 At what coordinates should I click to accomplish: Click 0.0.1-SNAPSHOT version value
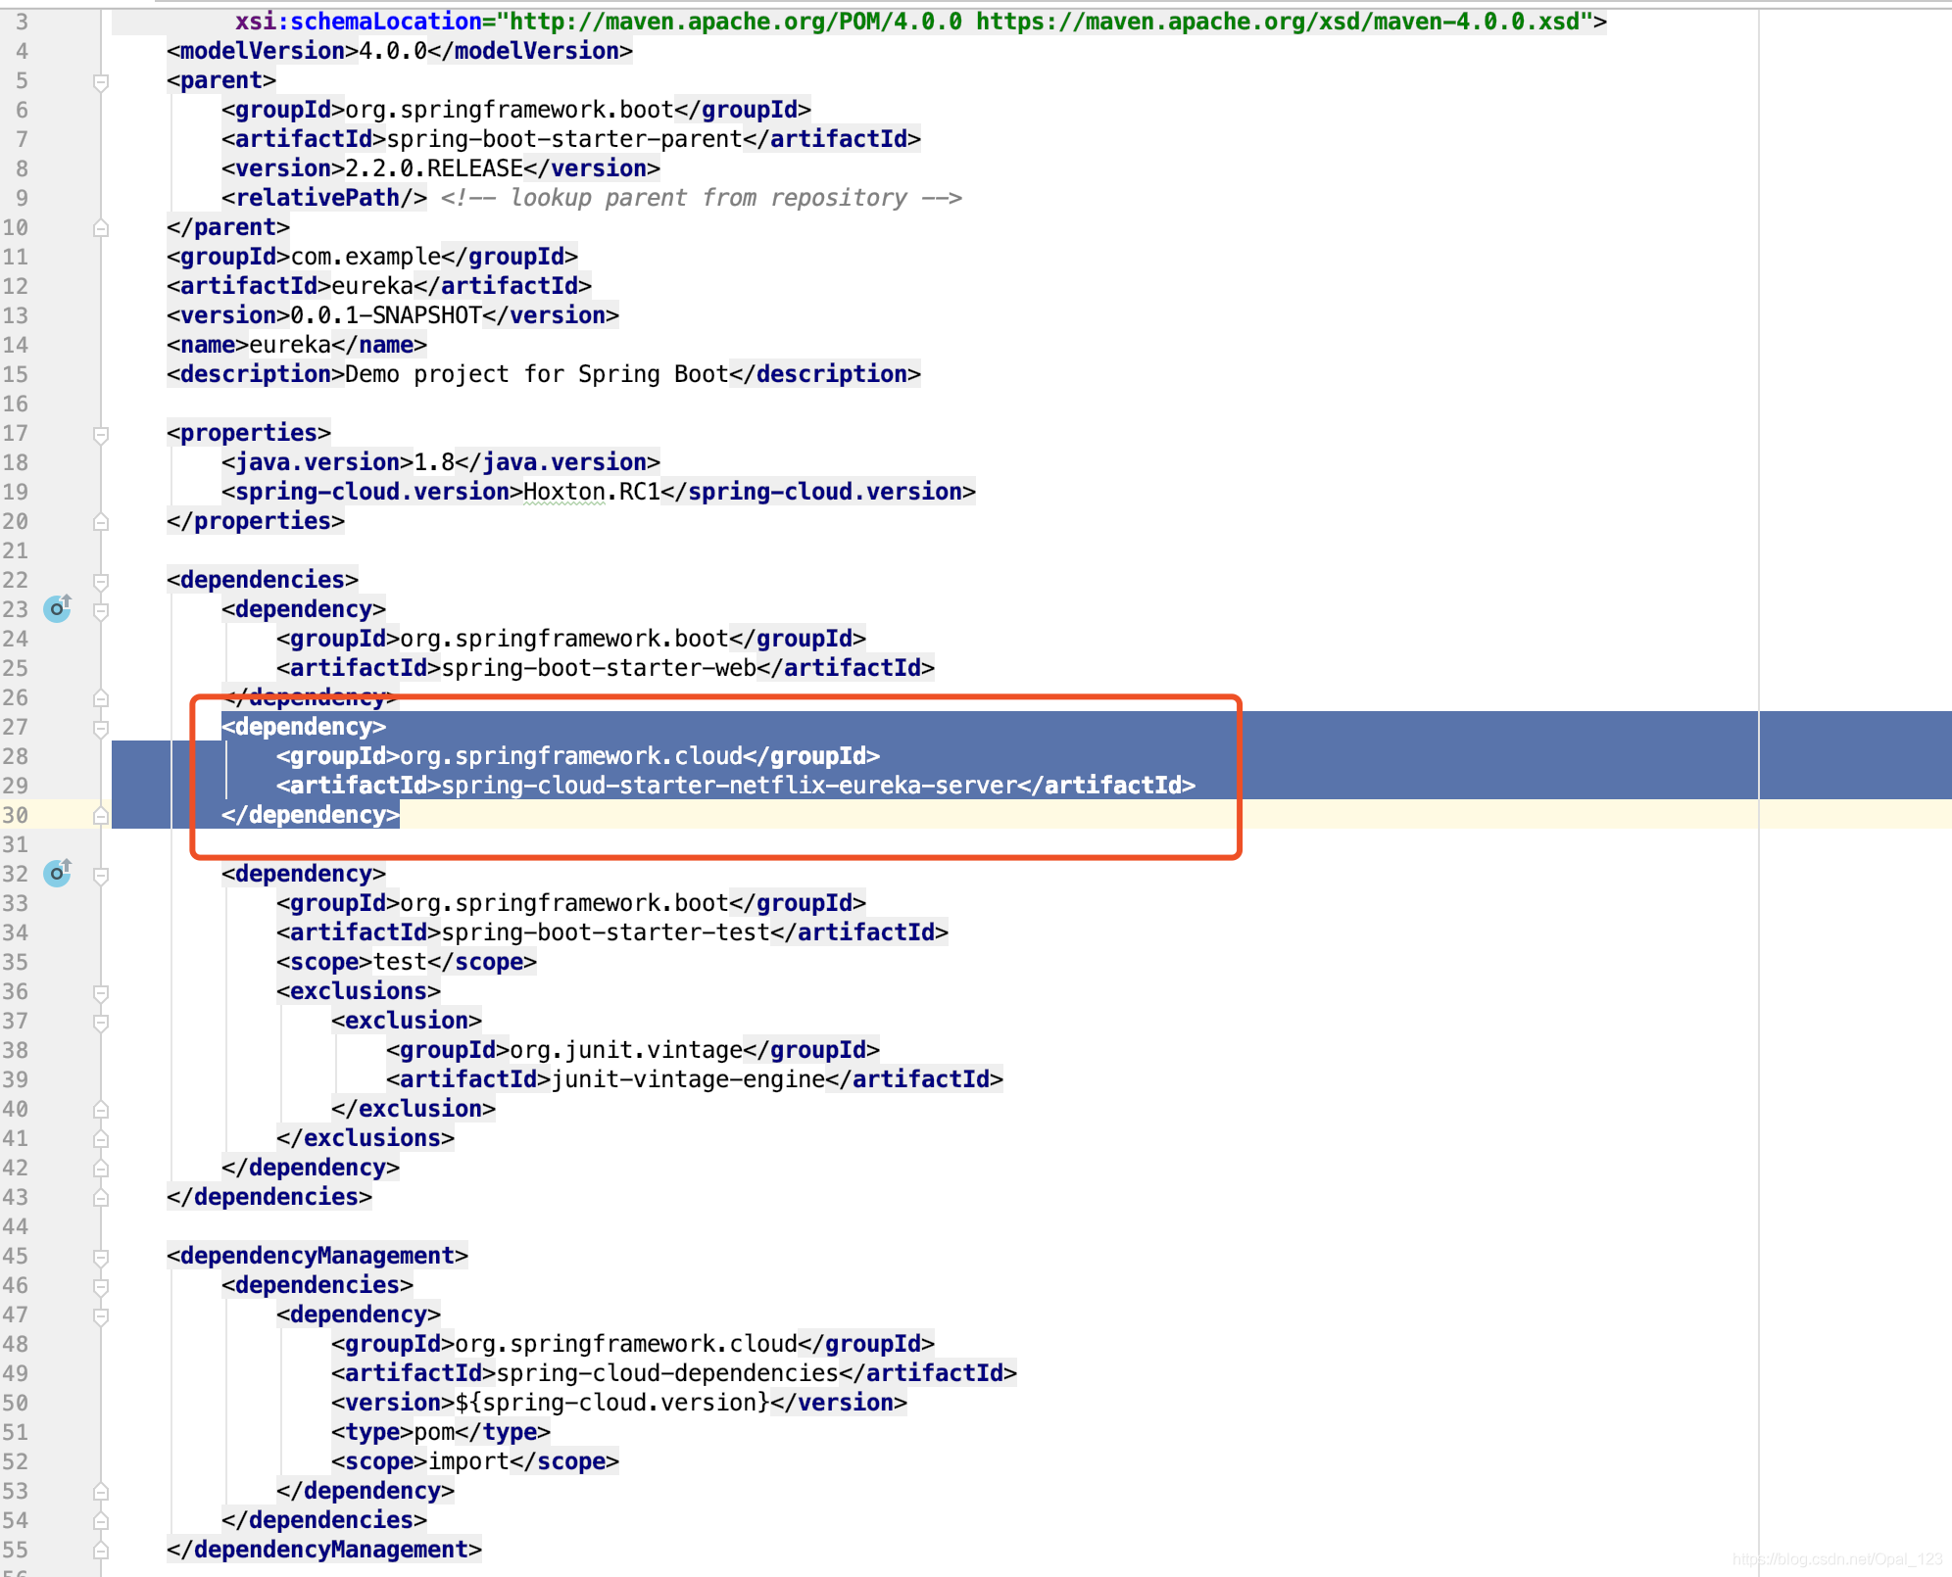pos(386,315)
